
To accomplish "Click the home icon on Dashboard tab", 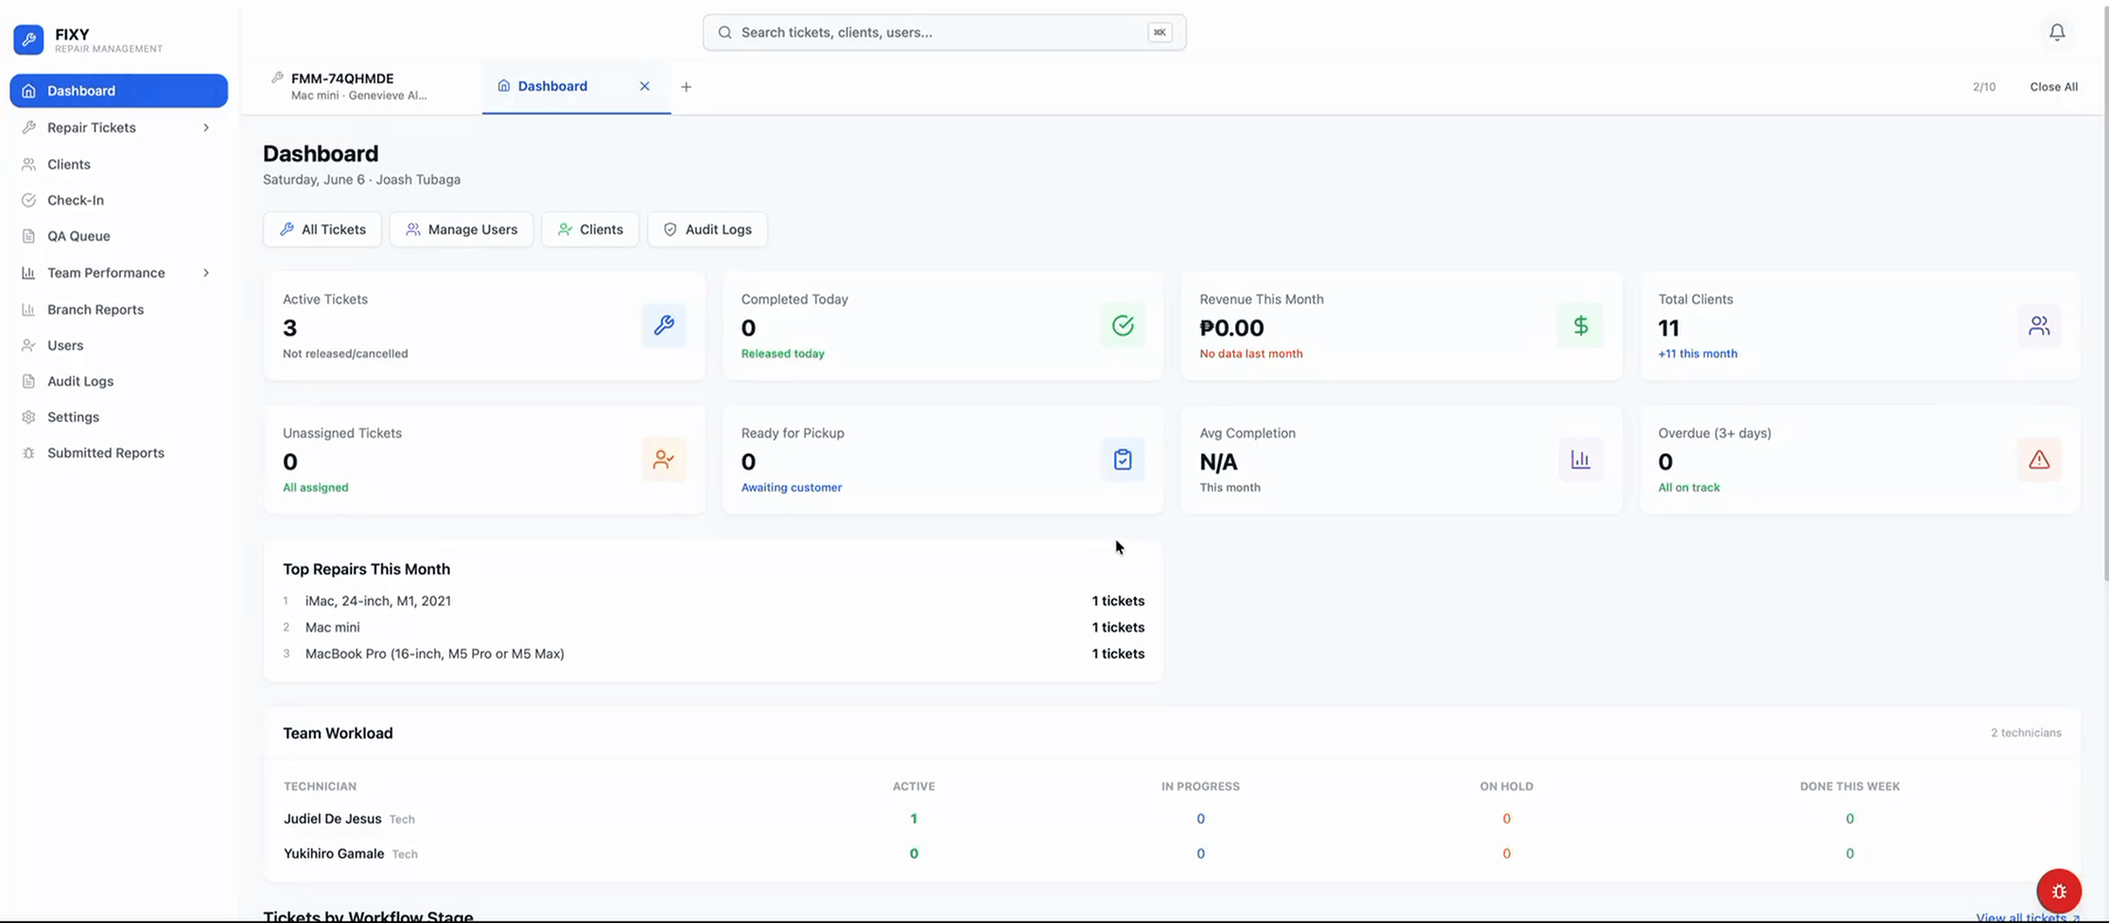I will pos(504,86).
